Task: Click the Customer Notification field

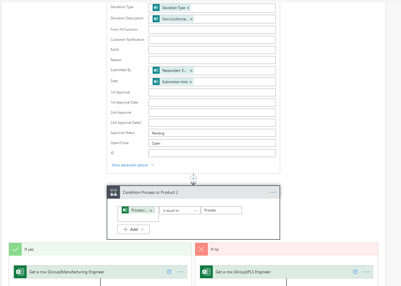Action: click(212, 40)
